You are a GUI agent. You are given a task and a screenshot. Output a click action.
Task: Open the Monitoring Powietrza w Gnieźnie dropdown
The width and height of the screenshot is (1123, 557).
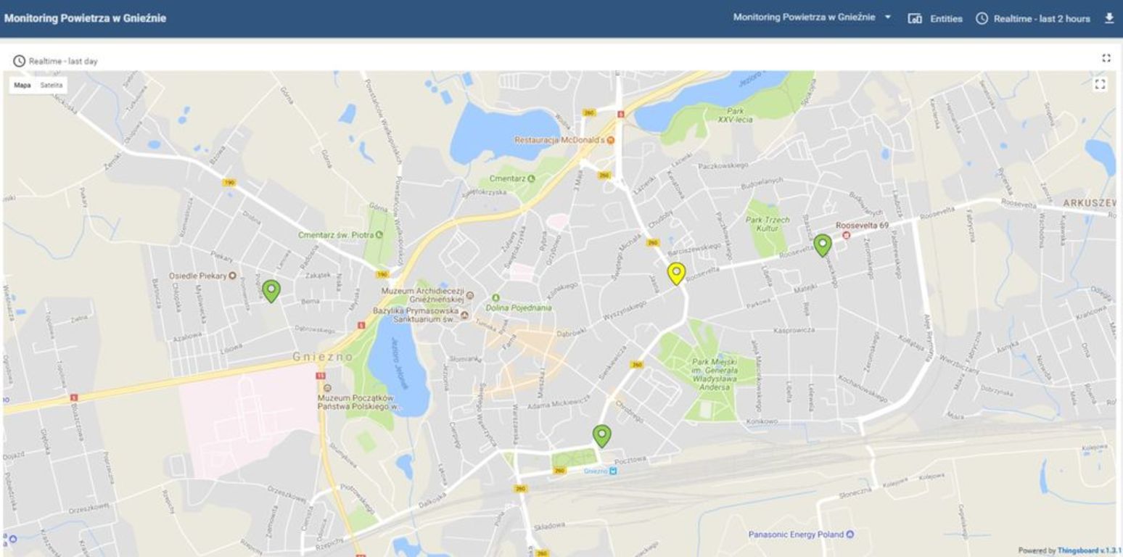click(x=812, y=17)
